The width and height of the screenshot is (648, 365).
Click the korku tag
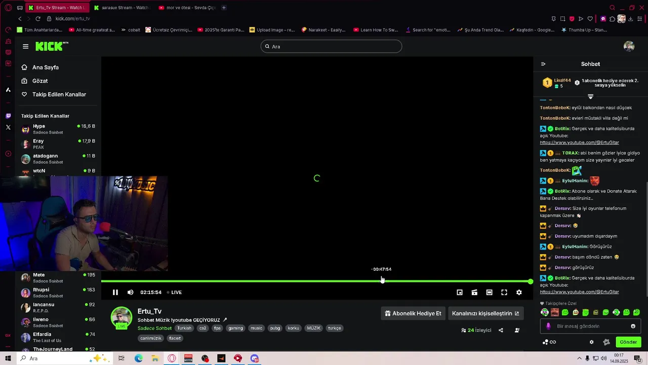tap(293, 328)
